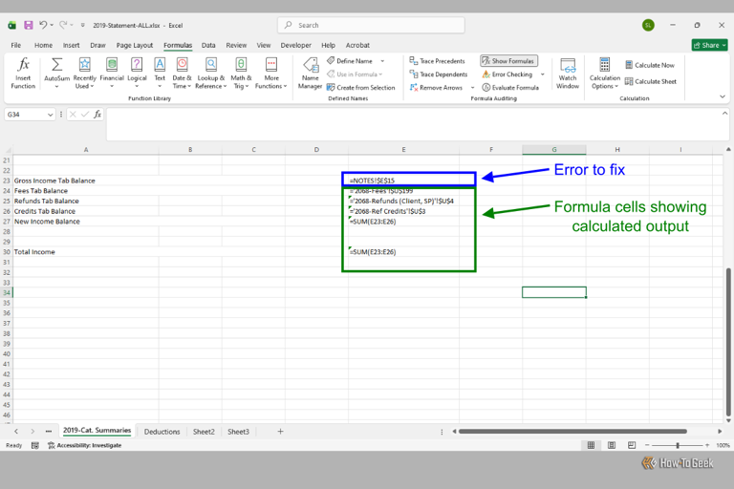734x489 pixels.
Task: Click Define Name
Action: [350, 61]
